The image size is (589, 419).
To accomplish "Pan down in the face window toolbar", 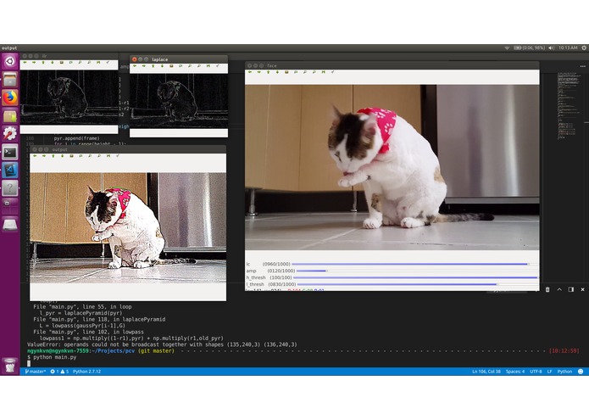I will pos(277,72).
